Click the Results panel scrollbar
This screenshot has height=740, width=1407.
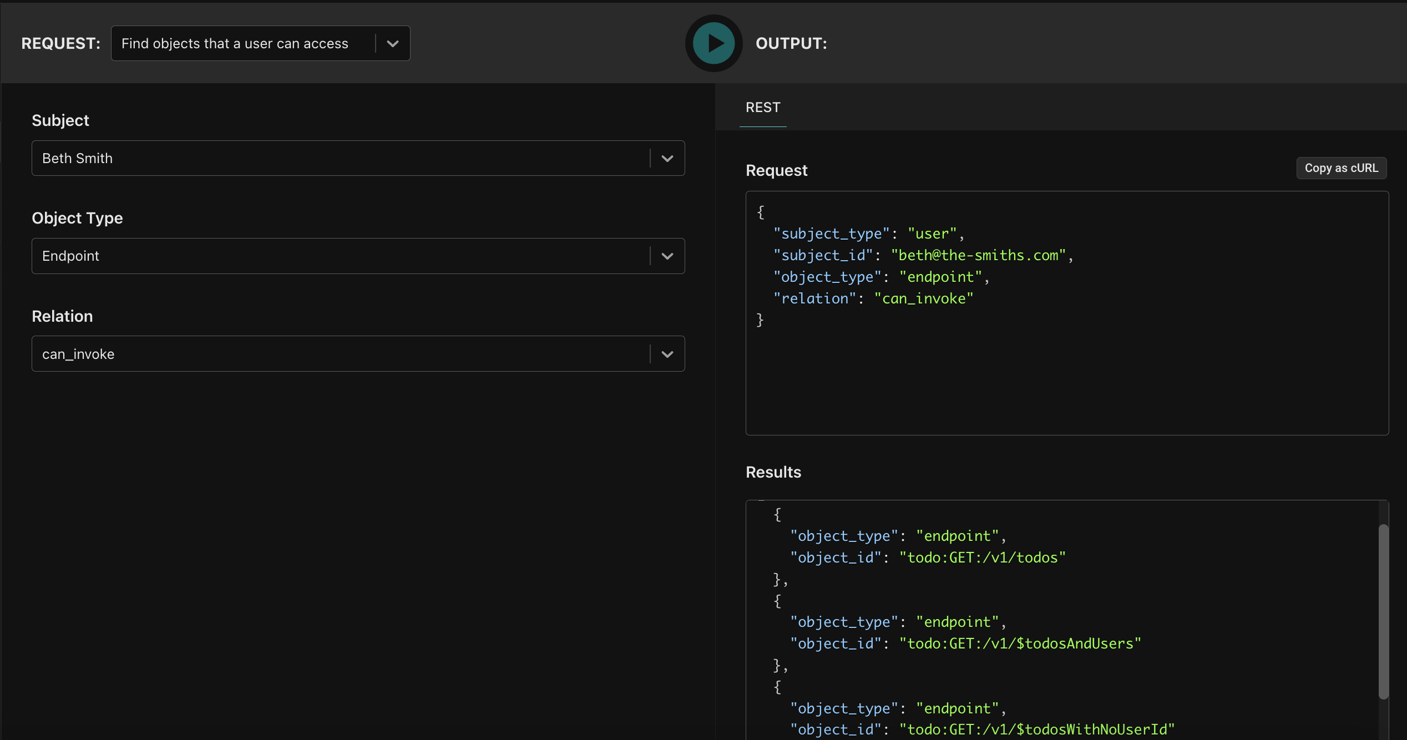point(1383,611)
